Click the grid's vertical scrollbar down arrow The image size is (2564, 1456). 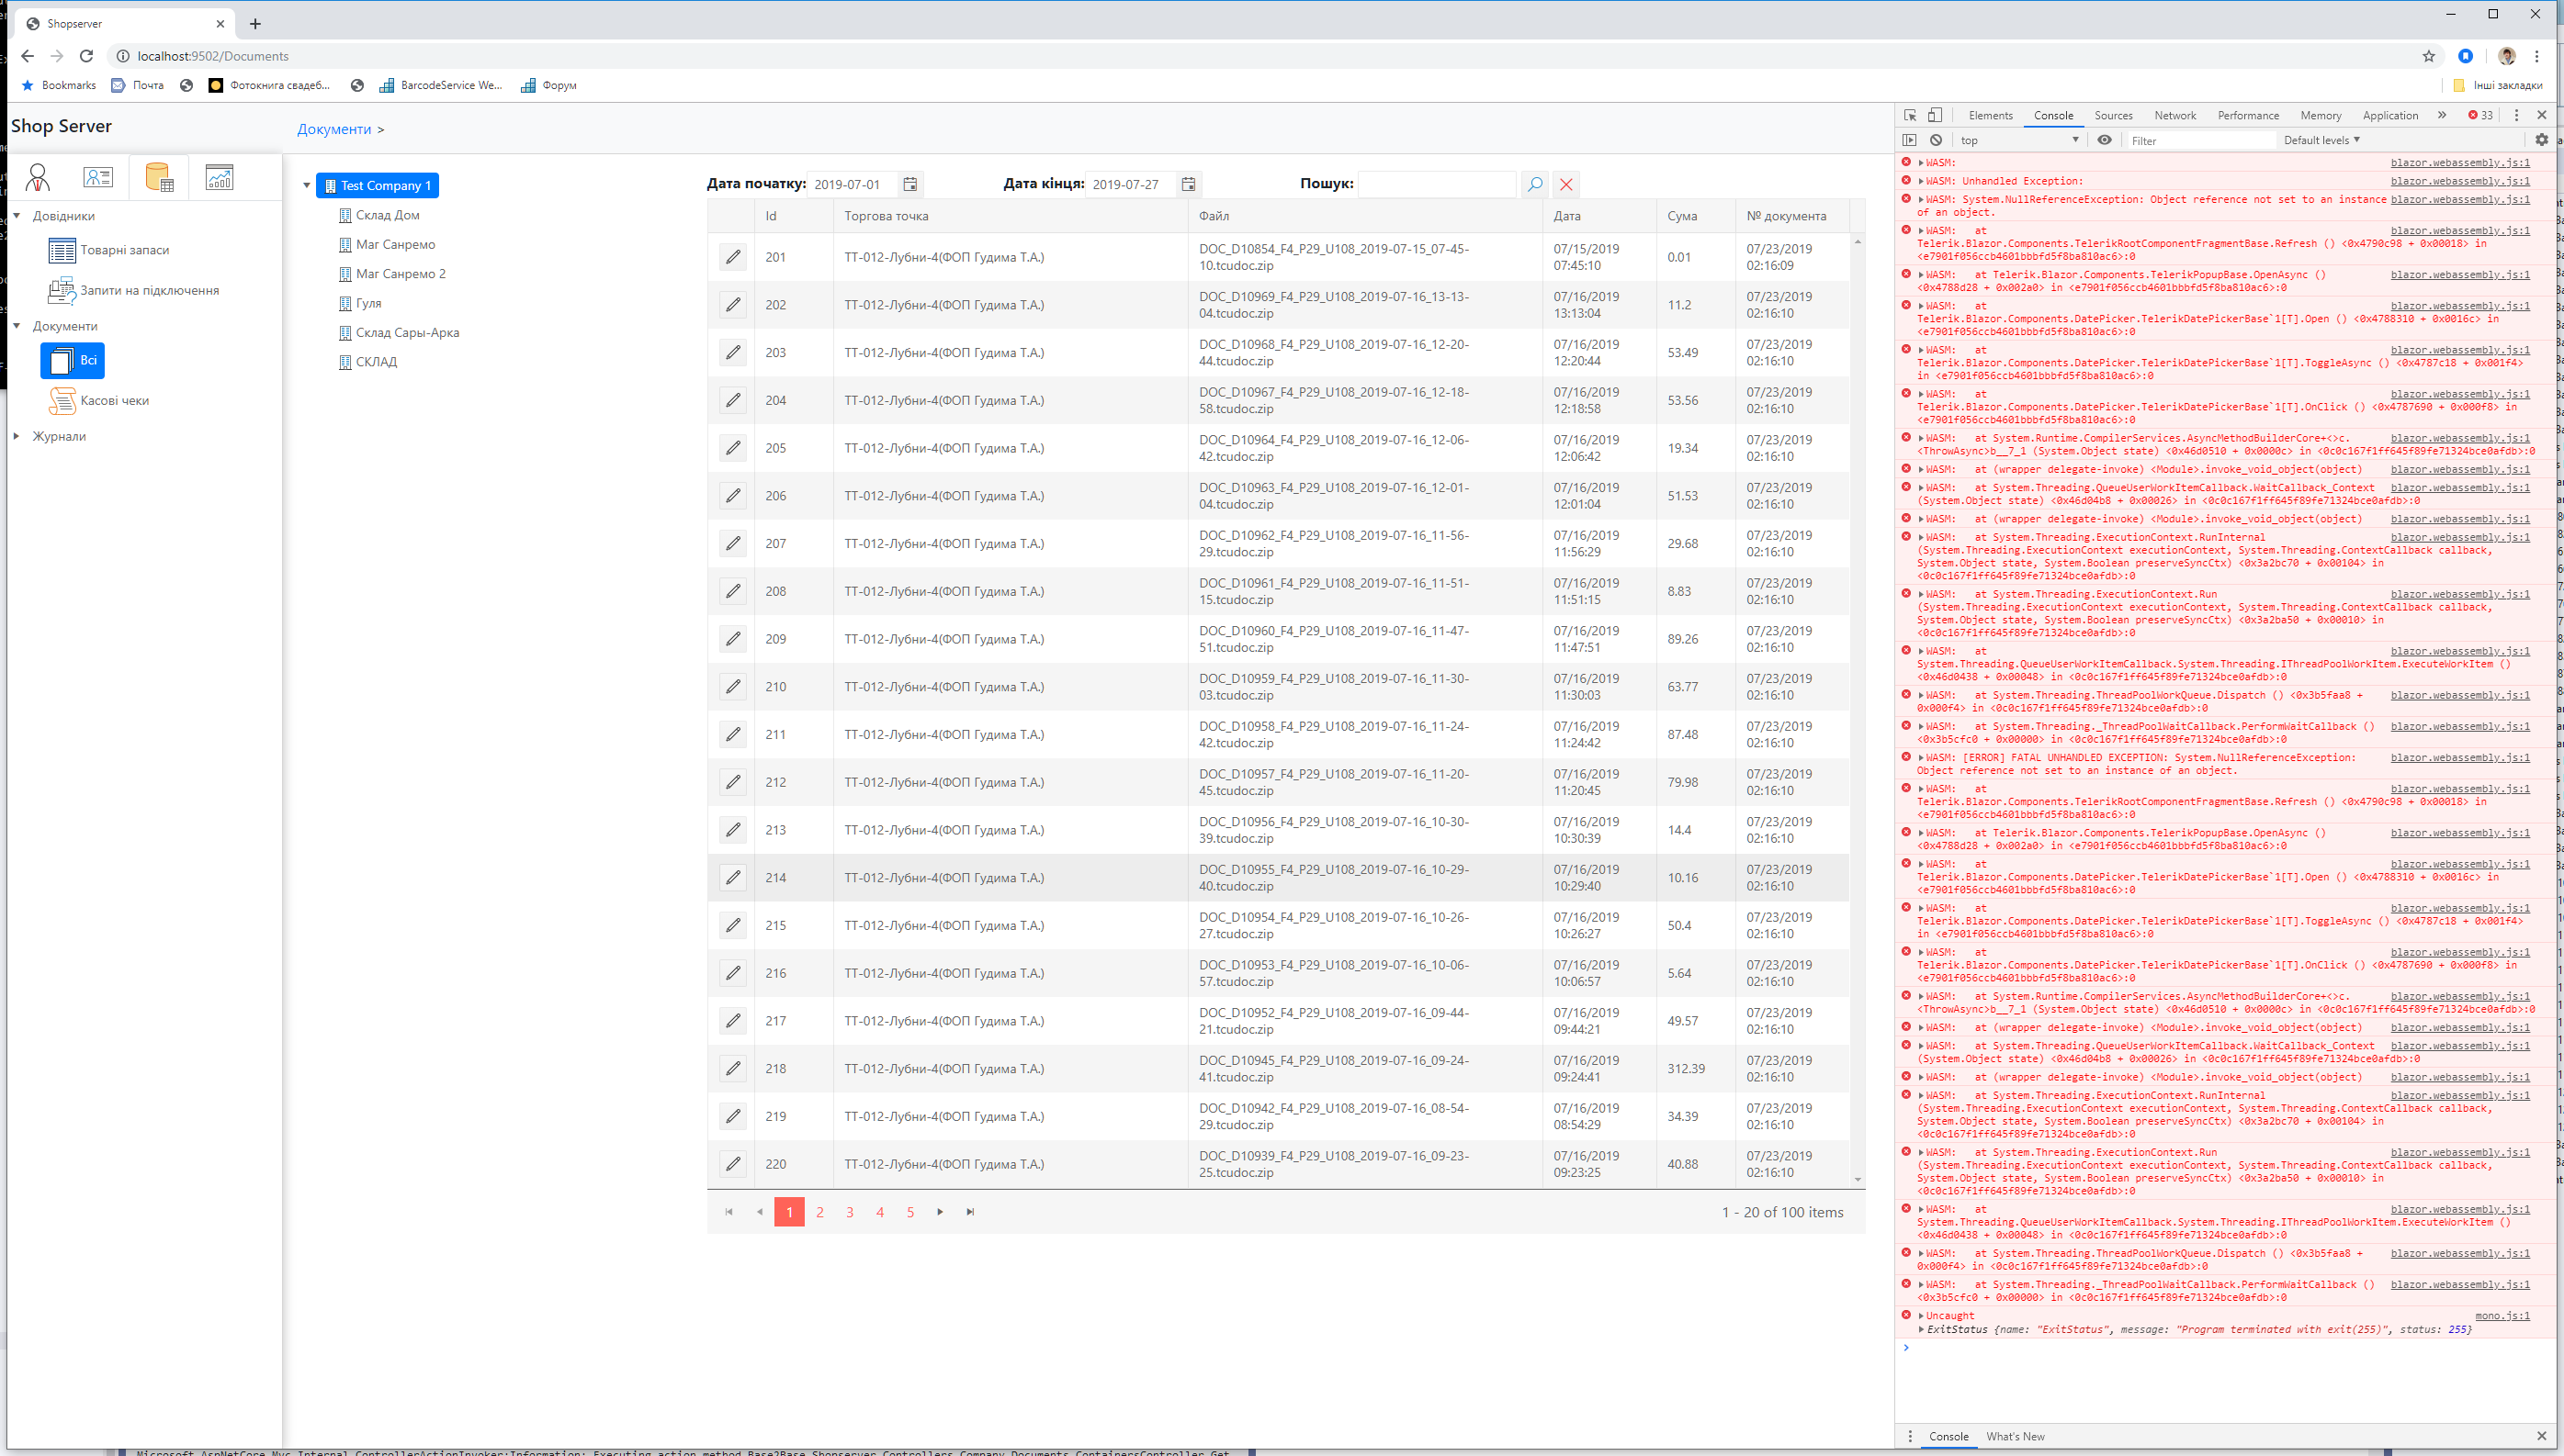[1857, 1180]
